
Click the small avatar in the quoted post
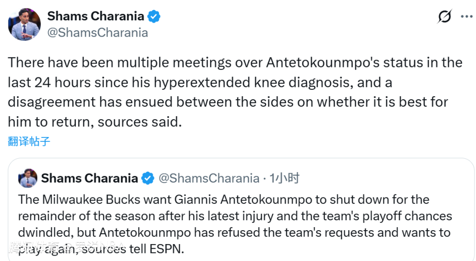(x=28, y=178)
